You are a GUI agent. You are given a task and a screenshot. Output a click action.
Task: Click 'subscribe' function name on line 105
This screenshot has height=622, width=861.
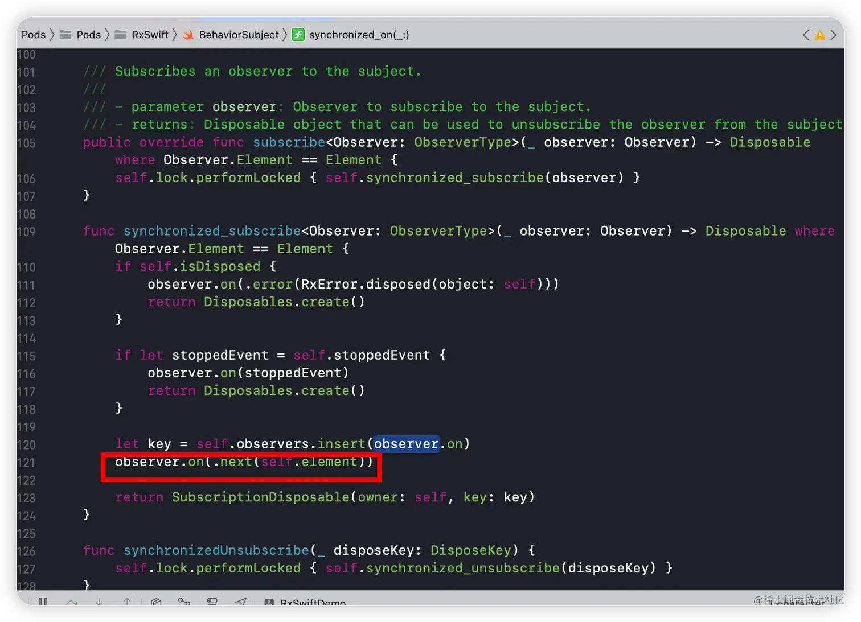pyautogui.click(x=289, y=142)
